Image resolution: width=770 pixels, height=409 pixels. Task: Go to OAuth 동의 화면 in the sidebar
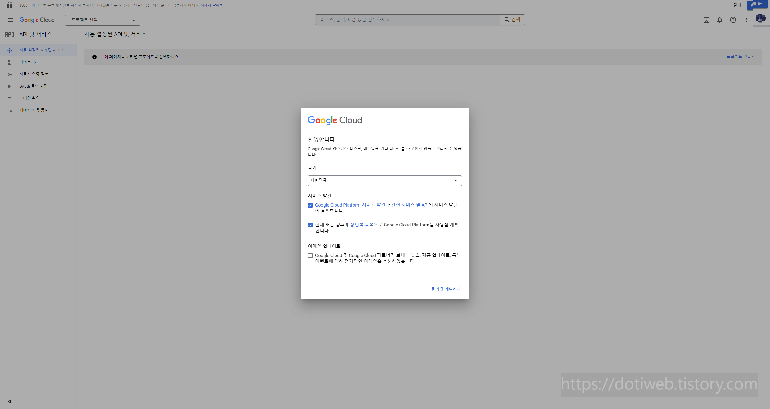pos(33,86)
